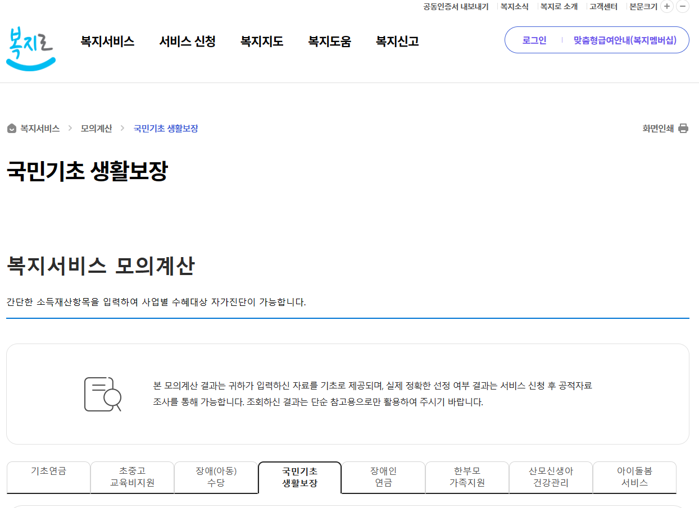Select 공동인증서 내보내기
Screen dimensions: 699x508
tap(455, 6)
